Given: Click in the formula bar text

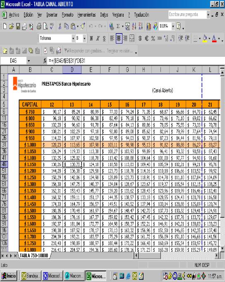Looking at the screenshot, I should [x=67, y=61].
